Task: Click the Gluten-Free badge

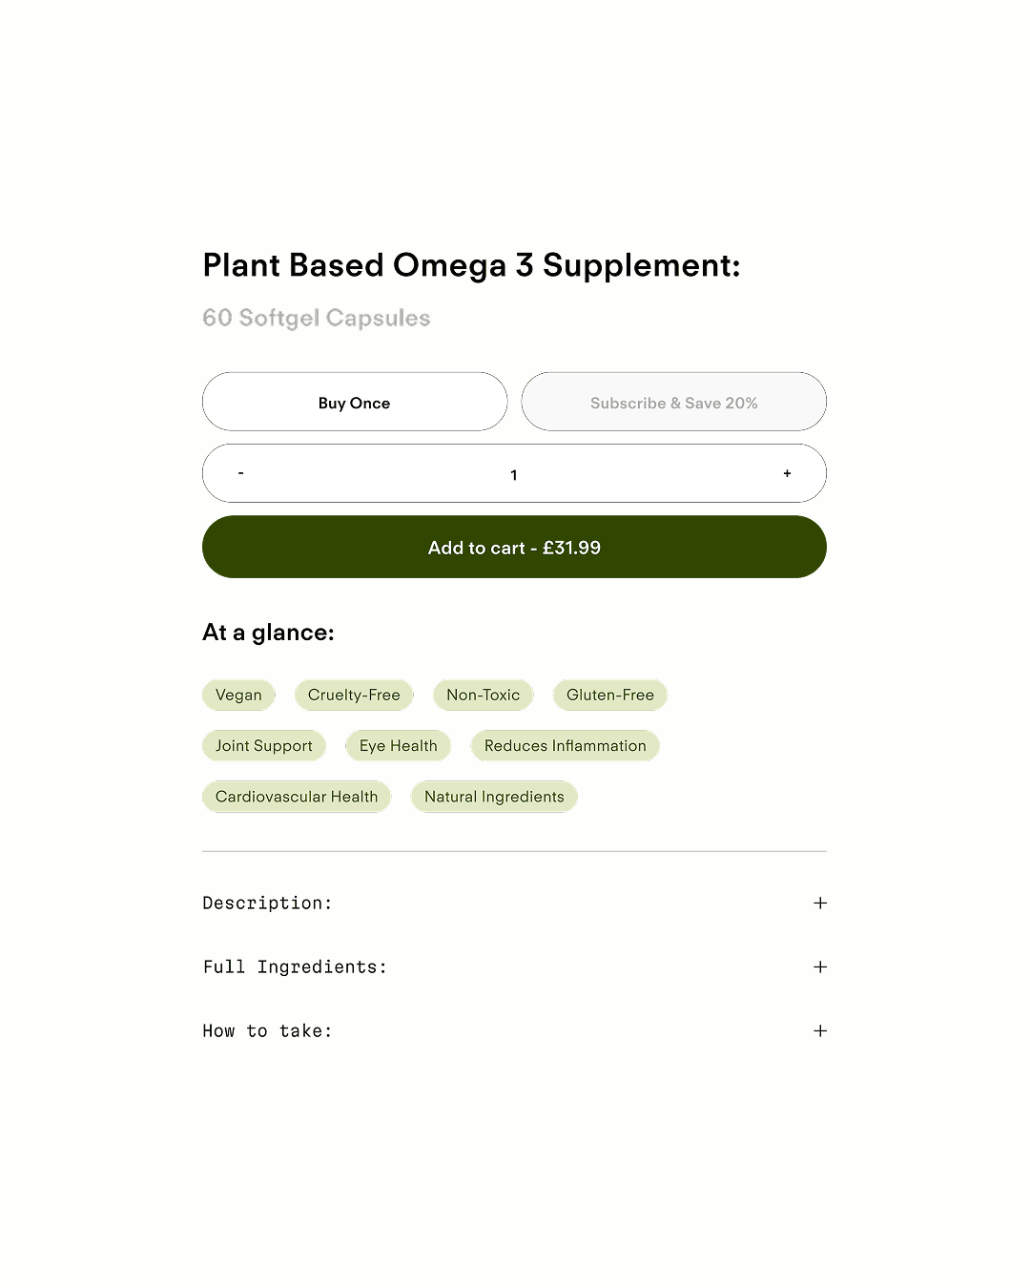Action: tap(610, 695)
